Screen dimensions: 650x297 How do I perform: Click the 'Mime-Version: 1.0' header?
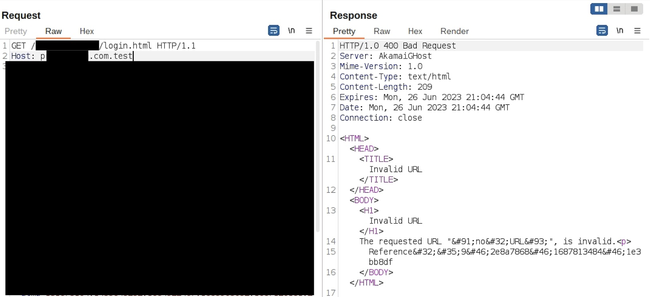click(x=381, y=66)
